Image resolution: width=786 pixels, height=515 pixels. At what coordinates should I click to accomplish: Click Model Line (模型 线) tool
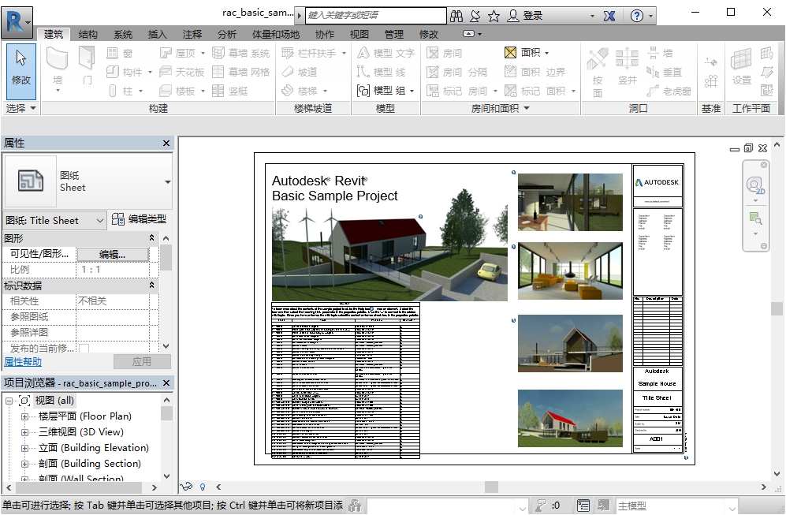coord(381,73)
